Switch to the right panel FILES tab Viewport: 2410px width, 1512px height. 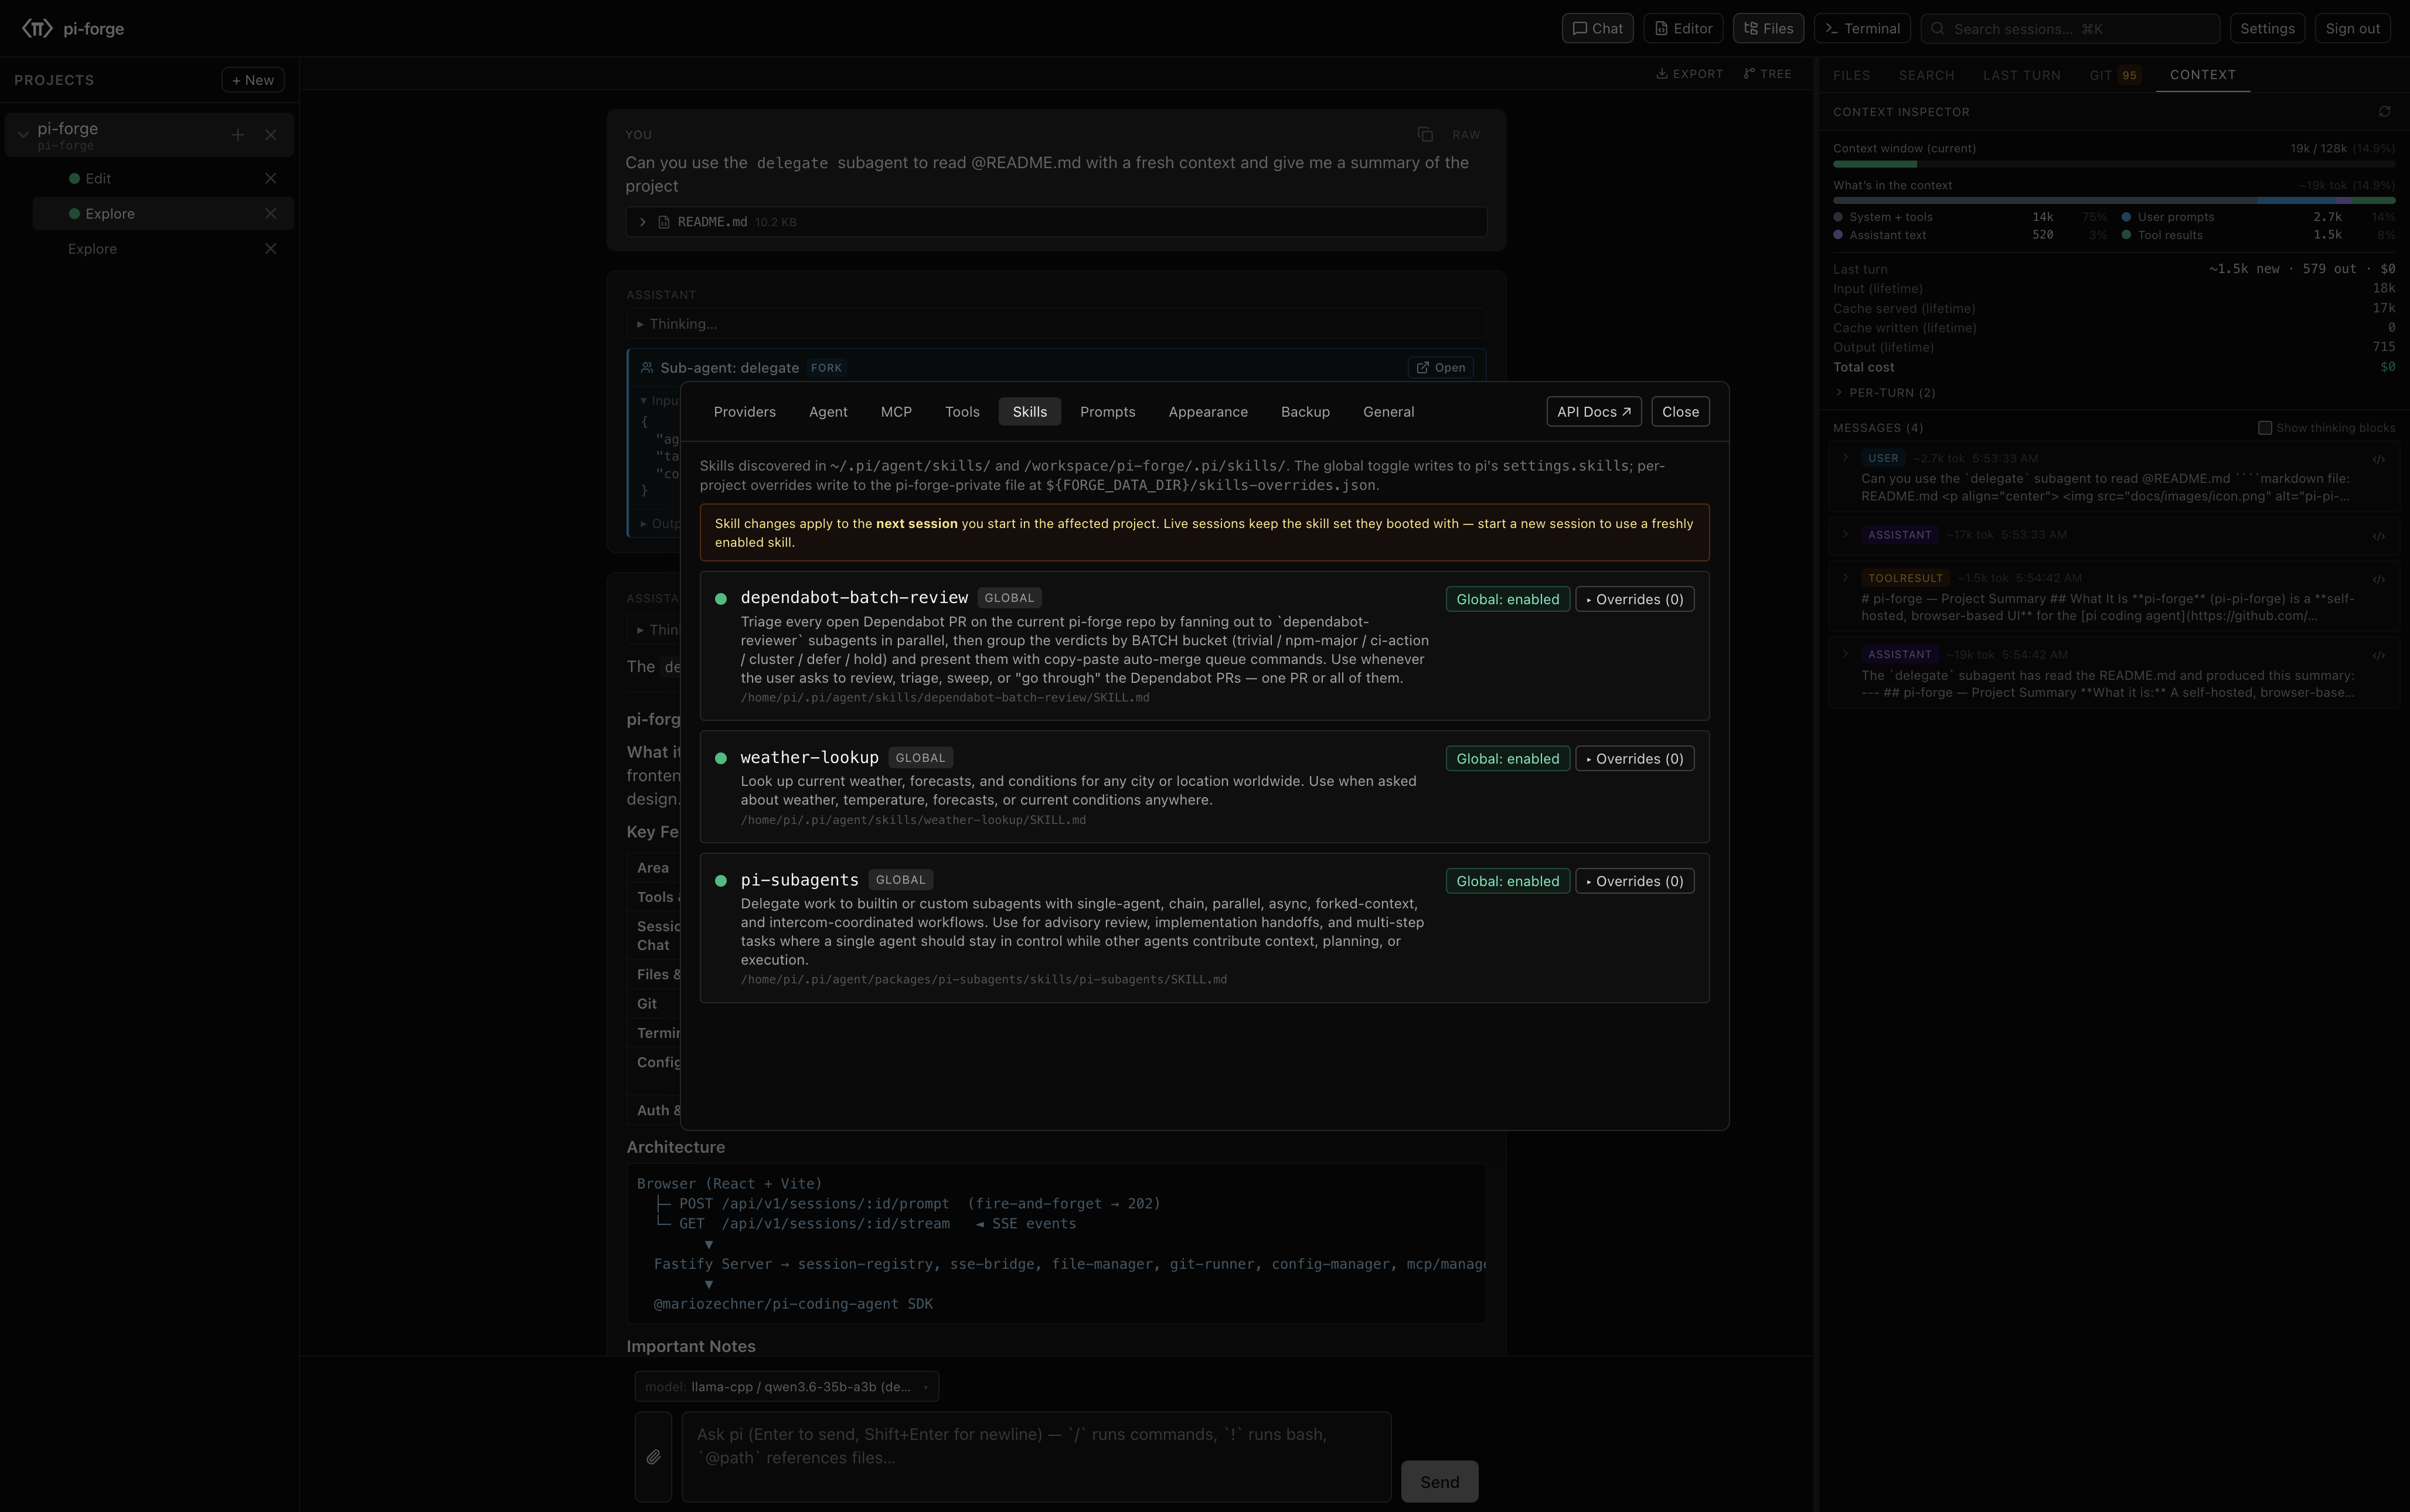[x=1851, y=75]
